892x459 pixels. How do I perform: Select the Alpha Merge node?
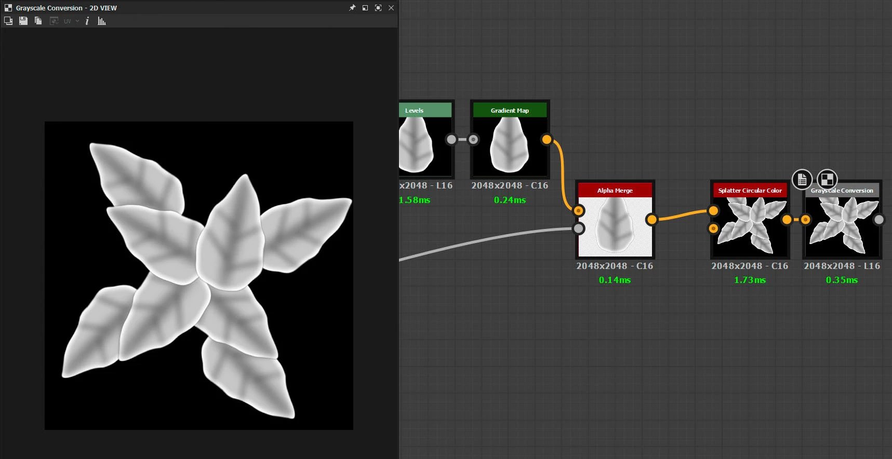(x=615, y=219)
